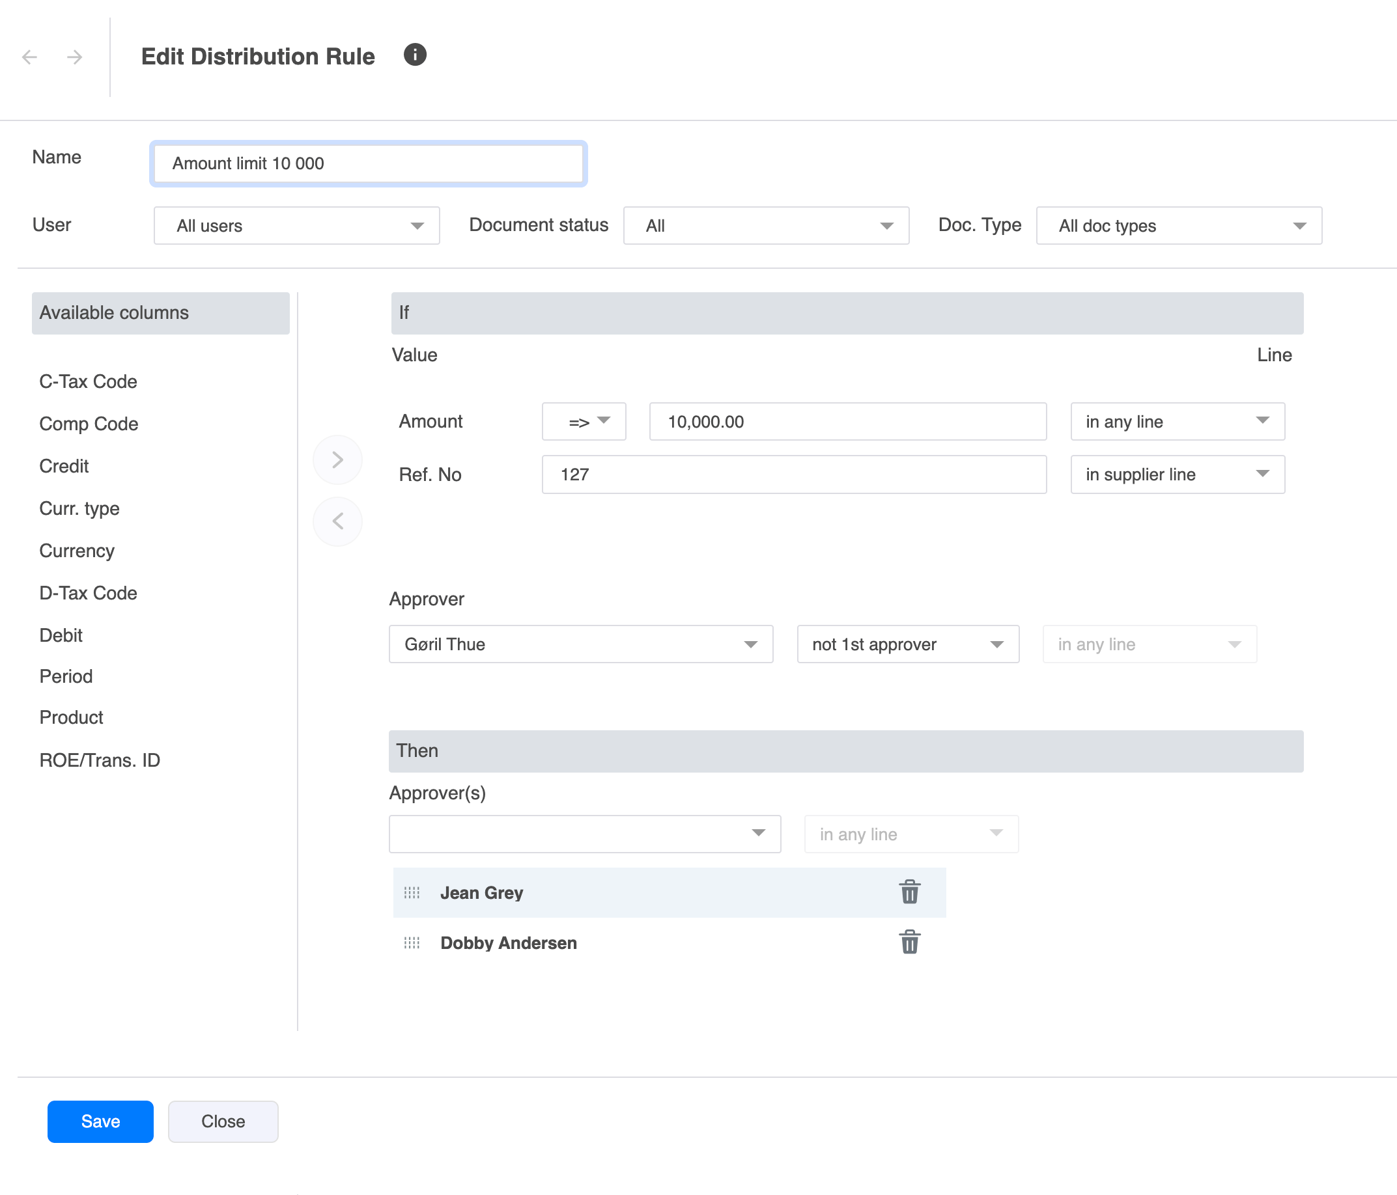Screen dimensions: 1397x1195
Task: Click the delete icon for Jean Grey
Action: pyautogui.click(x=910, y=892)
